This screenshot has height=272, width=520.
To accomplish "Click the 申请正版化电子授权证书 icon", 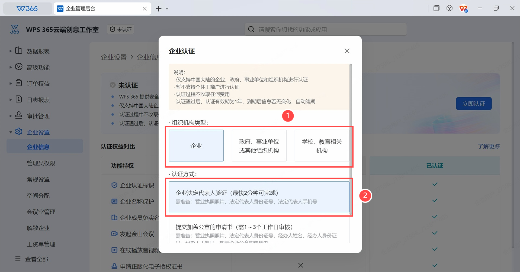I will 114,266.
